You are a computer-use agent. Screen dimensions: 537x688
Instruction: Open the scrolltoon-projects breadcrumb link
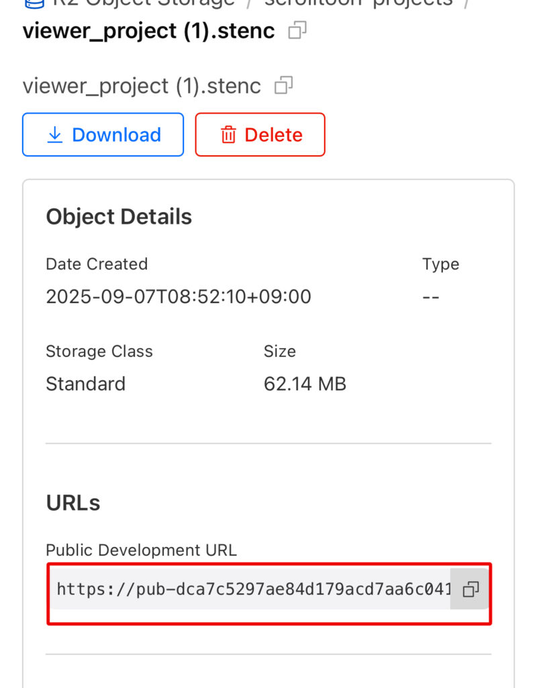pos(358,3)
